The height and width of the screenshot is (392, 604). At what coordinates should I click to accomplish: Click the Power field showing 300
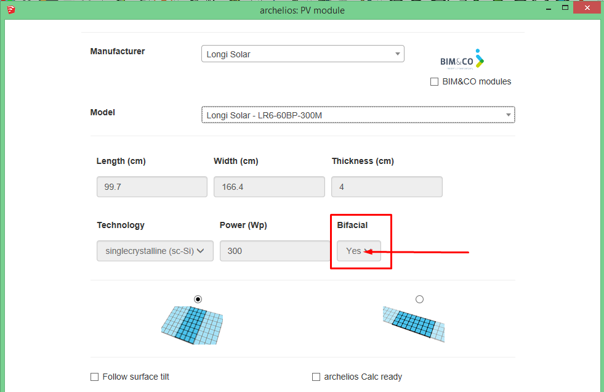[275, 251]
